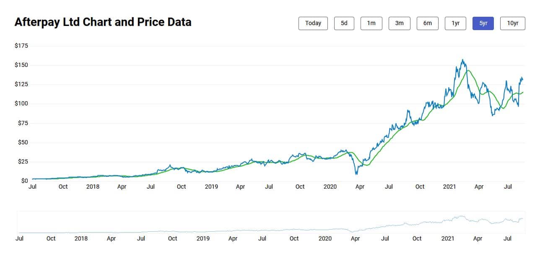The width and height of the screenshot is (553, 256).
Task: Click the 2019 label on main x-axis
Action: pyautogui.click(x=211, y=187)
